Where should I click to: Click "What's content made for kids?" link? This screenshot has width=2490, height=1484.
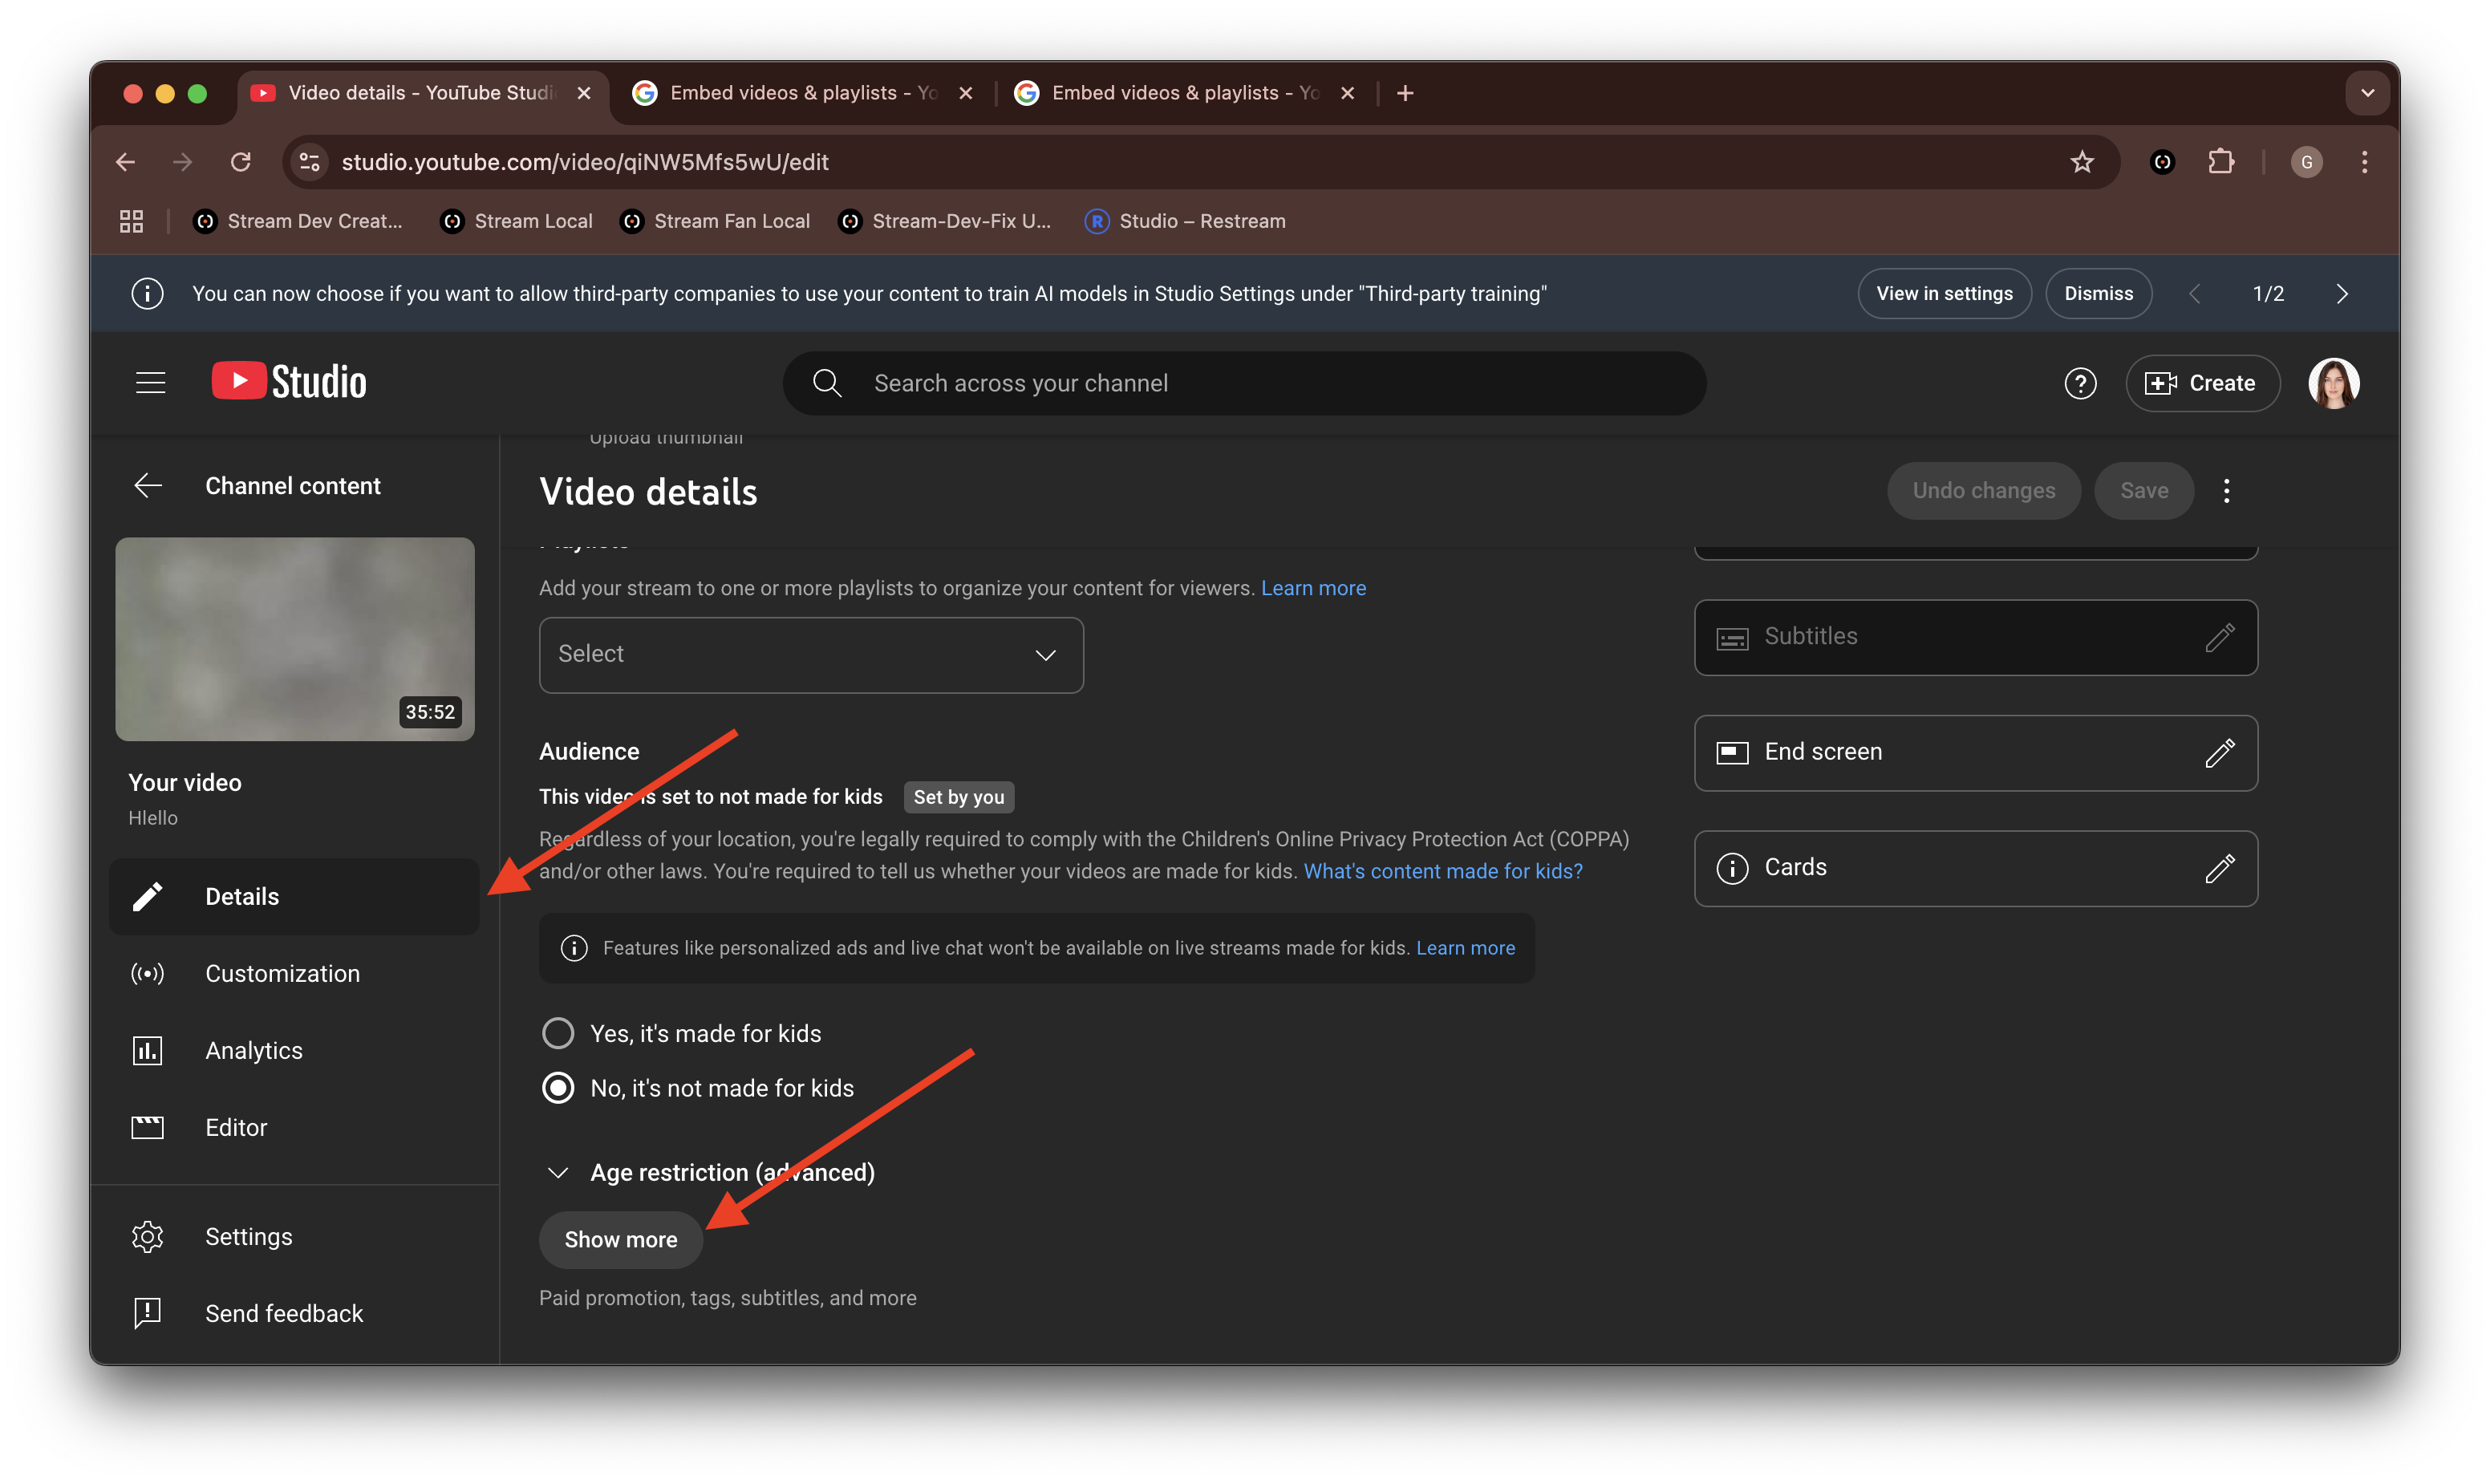[1442, 871]
